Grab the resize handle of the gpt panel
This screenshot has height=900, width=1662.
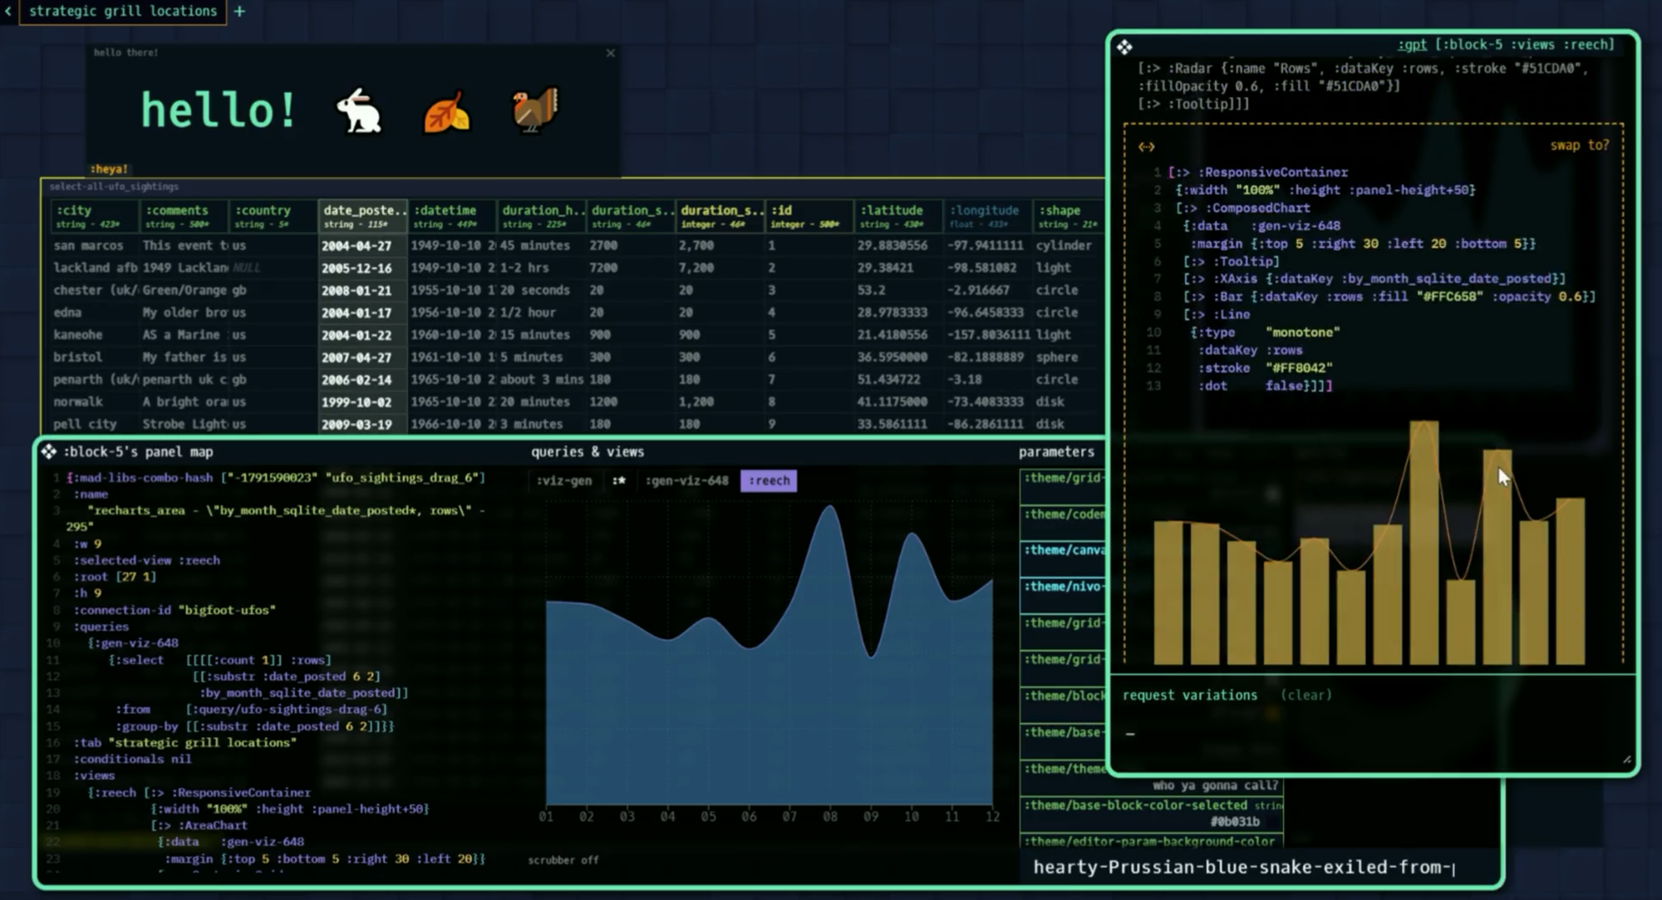click(1626, 760)
